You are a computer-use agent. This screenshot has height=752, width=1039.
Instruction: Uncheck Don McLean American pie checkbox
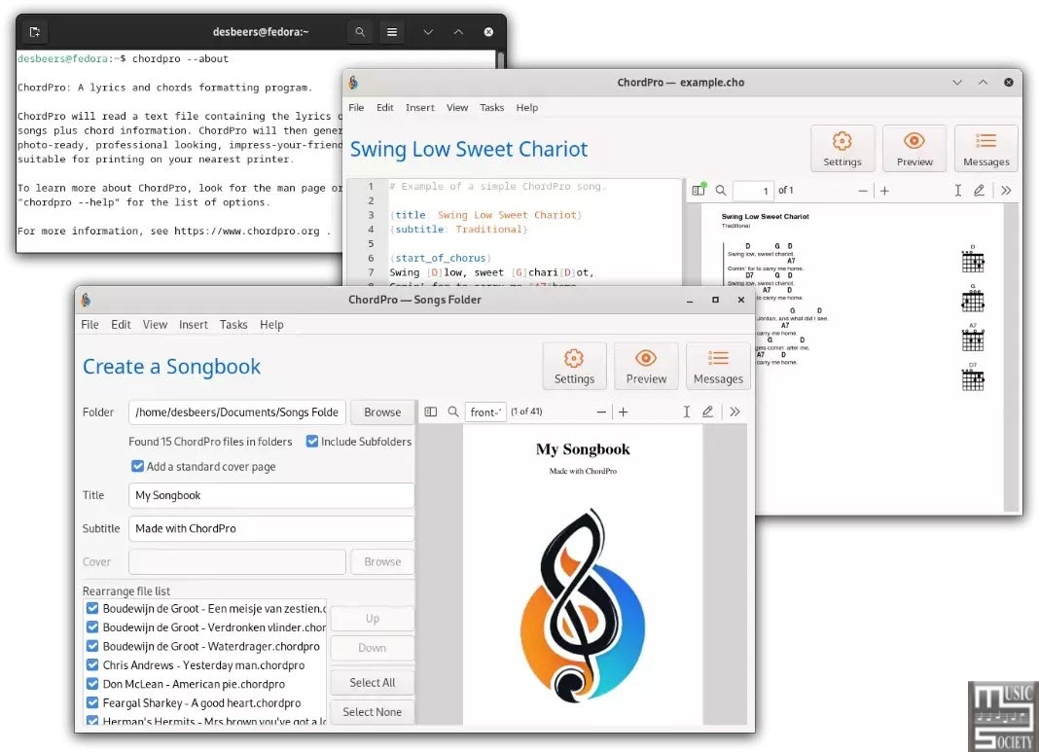coord(92,684)
